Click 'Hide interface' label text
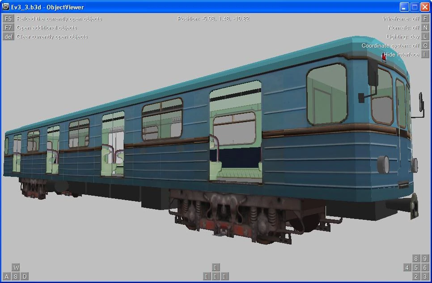Image resolution: width=432 pixels, height=283 pixels. pyautogui.click(x=401, y=55)
